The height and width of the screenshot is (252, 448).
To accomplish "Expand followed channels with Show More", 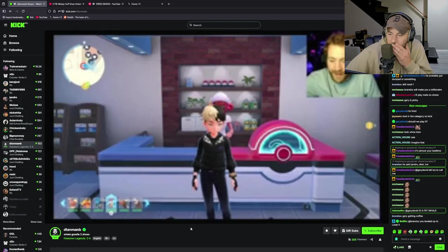I will pyautogui.click(x=9, y=222).
